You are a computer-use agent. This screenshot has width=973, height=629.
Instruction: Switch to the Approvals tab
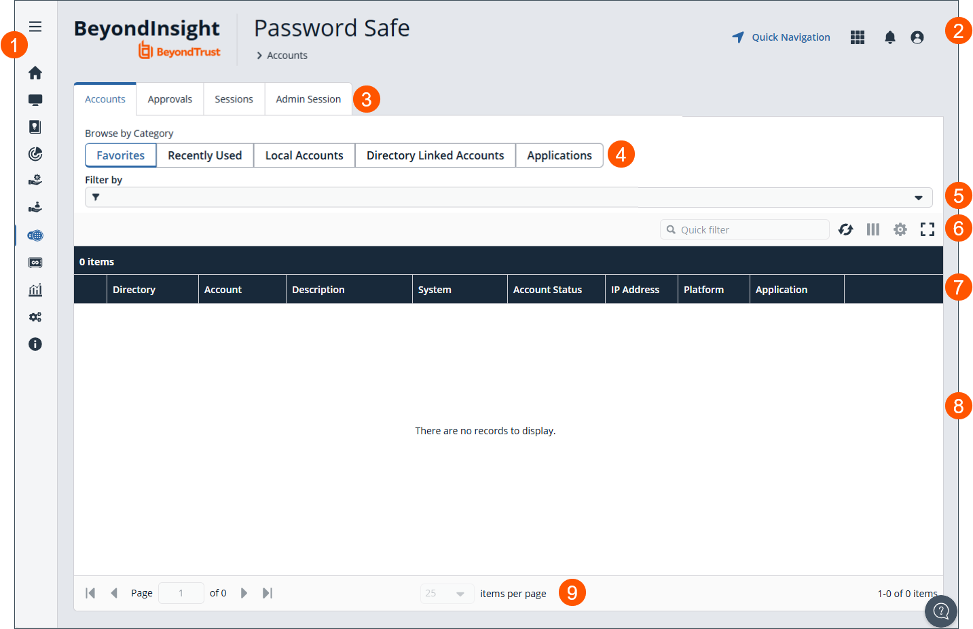pyautogui.click(x=169, y=98)
